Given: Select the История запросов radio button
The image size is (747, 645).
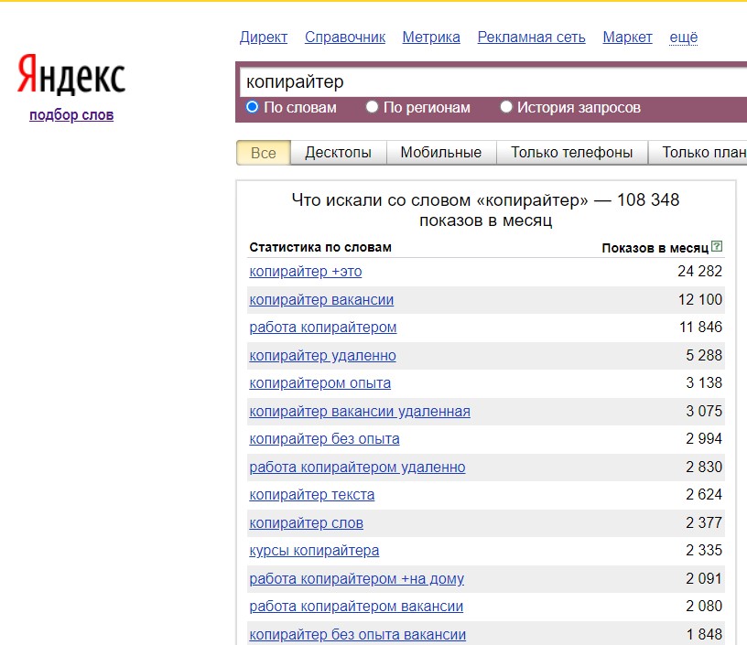Looking at the screenshot, I should pos(506,107).
